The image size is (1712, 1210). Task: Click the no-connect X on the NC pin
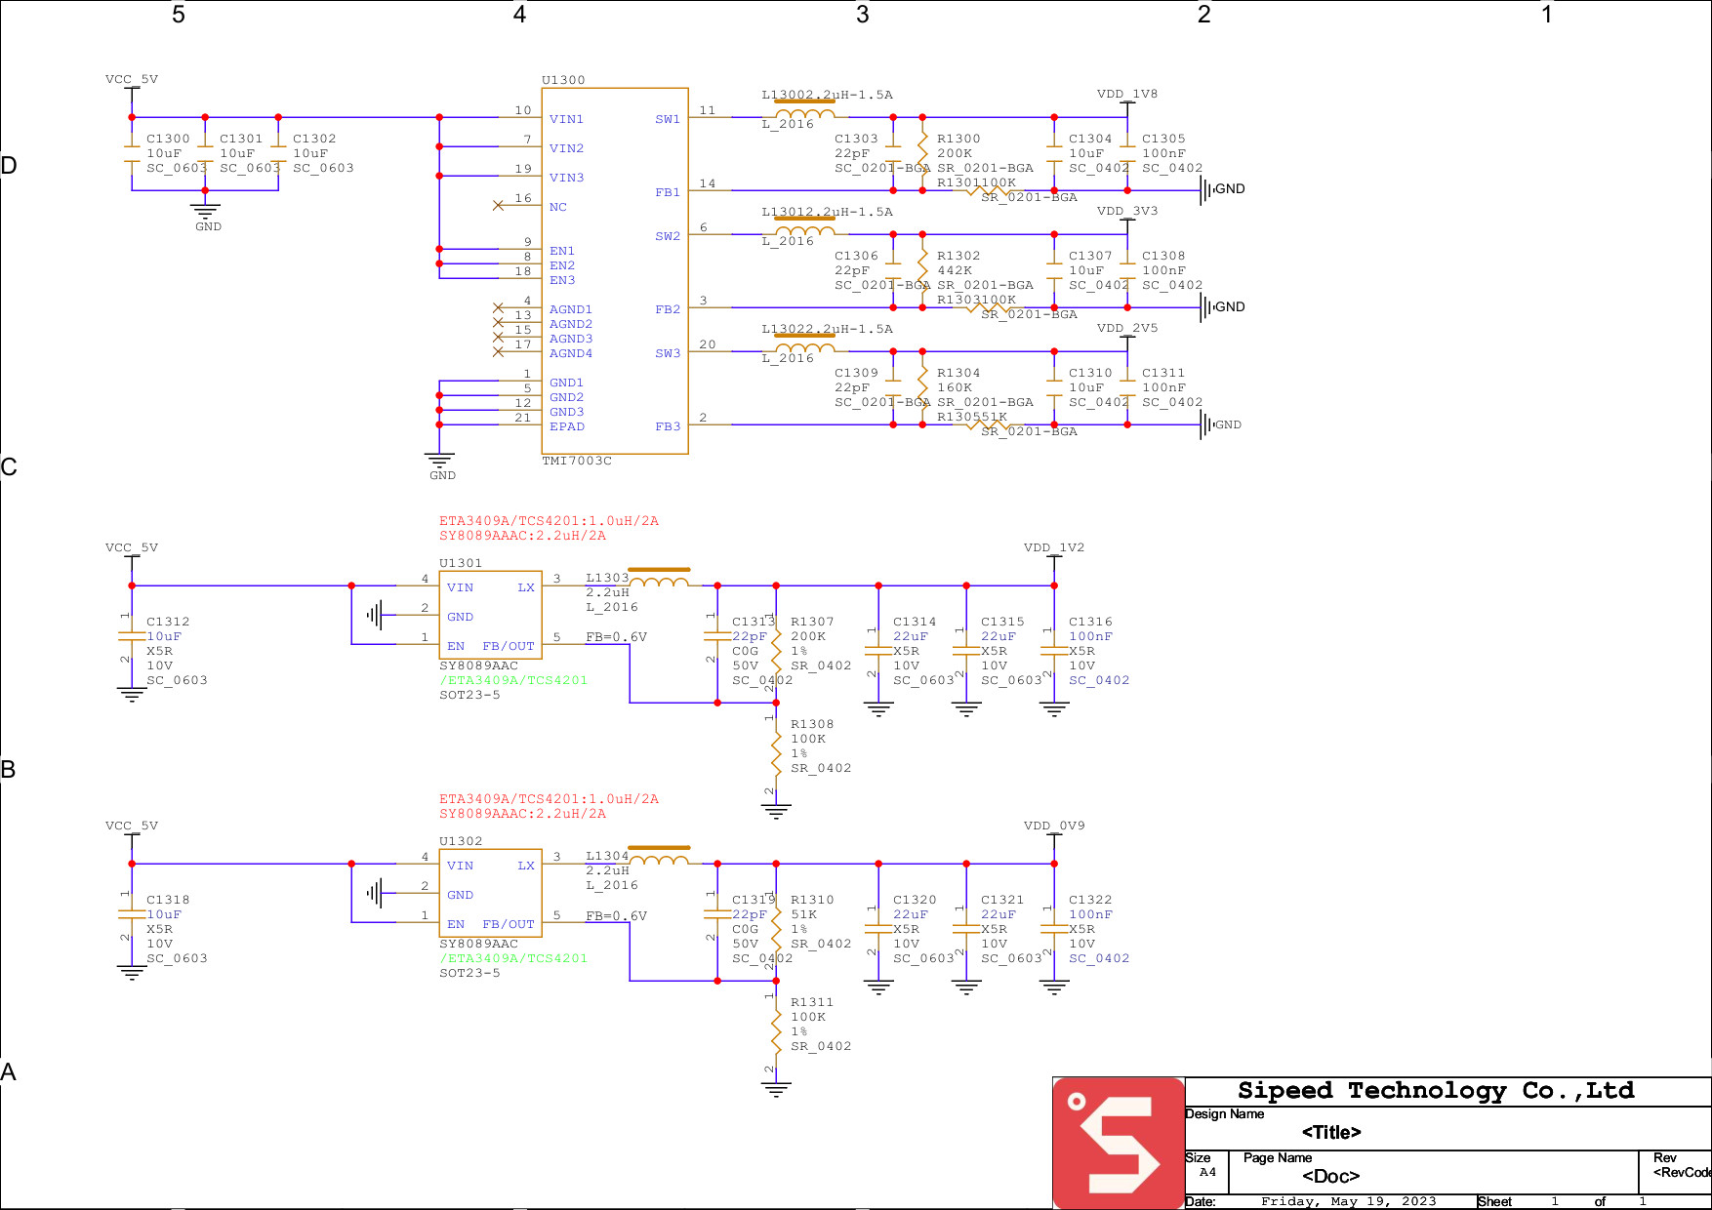[499, 206]
